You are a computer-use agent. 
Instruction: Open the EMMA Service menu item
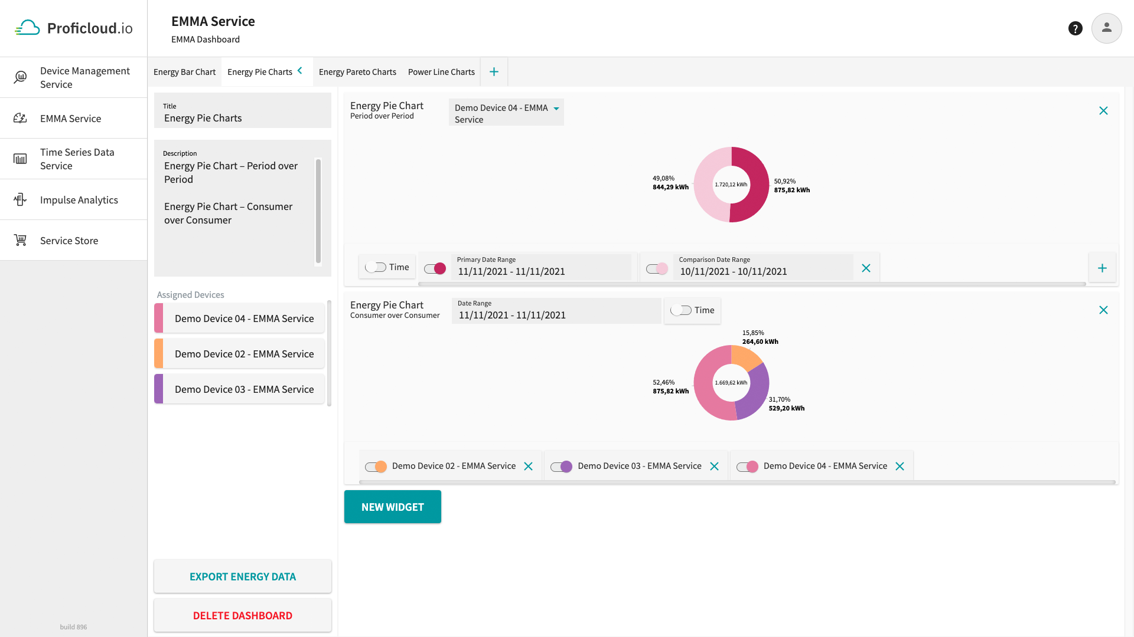point(73,118)
